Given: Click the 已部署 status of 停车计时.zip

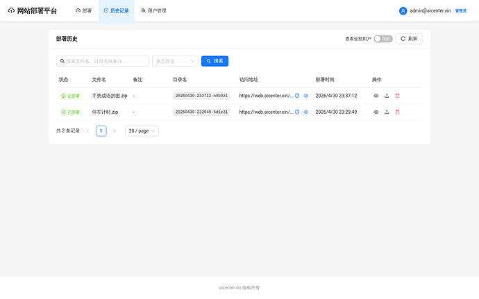Looking at the screenshot, I should click(x=71, y=112).
